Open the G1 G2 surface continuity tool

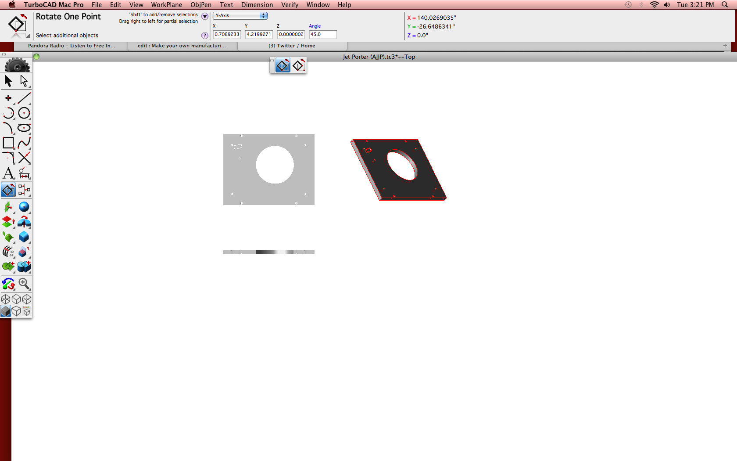click(x=8, y=252)
